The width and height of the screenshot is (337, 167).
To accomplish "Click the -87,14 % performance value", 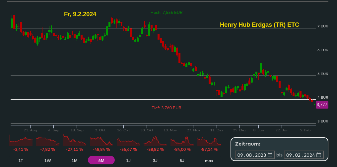I will 209,150.
